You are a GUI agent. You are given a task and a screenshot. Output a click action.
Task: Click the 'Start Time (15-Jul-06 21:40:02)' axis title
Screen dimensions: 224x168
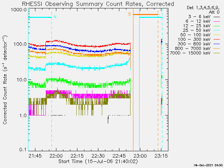(98, 161)
